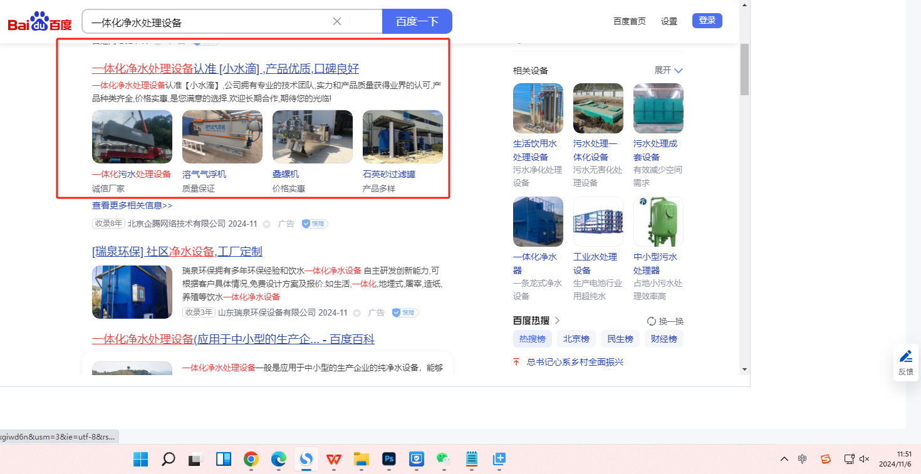Launch WPS Office from the taskbar
Image resolution: width=921 pixels, height=474 pixels.
pyautogui.click(x=334, y=459)
